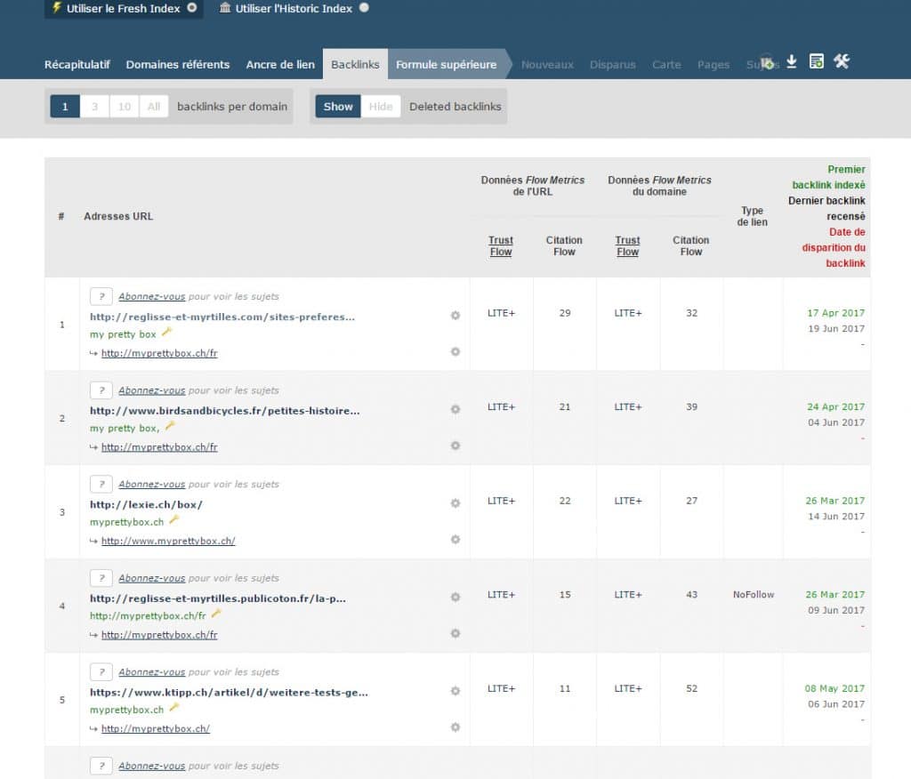
Task: Open gear menu for reglisse-et-myrtilles.com URL
Action: 455,316
